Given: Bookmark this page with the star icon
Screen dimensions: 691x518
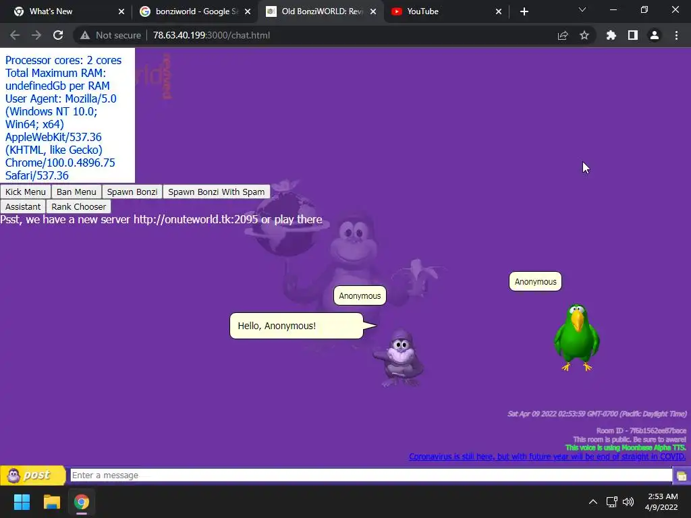Looking at the screenshot, I should (x=584, y=35).
